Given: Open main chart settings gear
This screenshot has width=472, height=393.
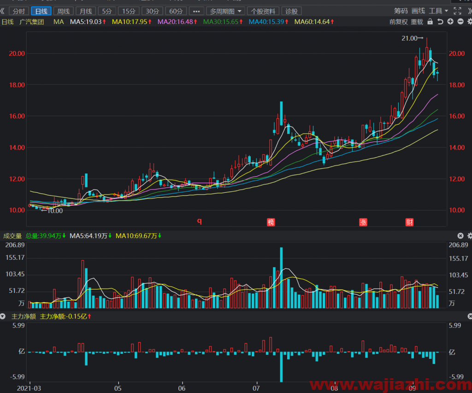Looking at the screenshot, I should coord(470,22).
